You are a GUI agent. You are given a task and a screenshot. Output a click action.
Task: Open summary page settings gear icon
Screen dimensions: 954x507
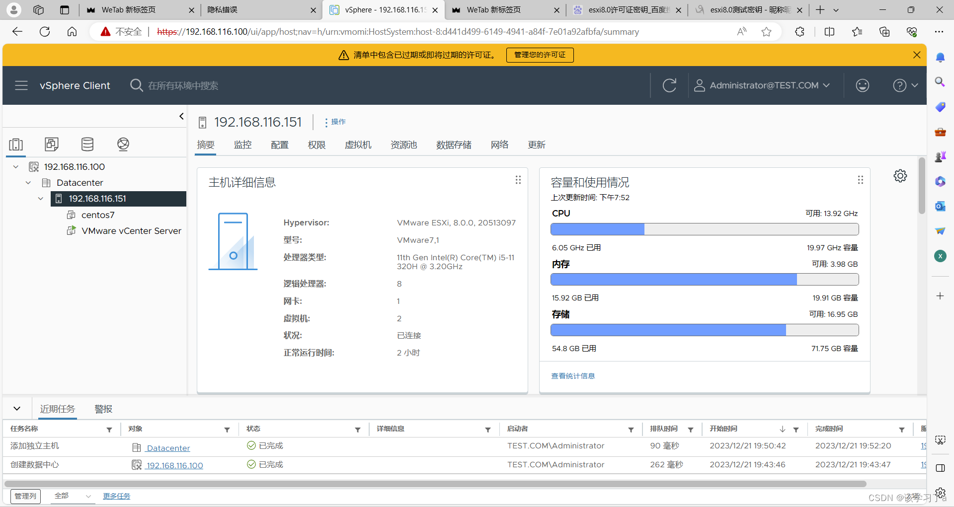900,176
